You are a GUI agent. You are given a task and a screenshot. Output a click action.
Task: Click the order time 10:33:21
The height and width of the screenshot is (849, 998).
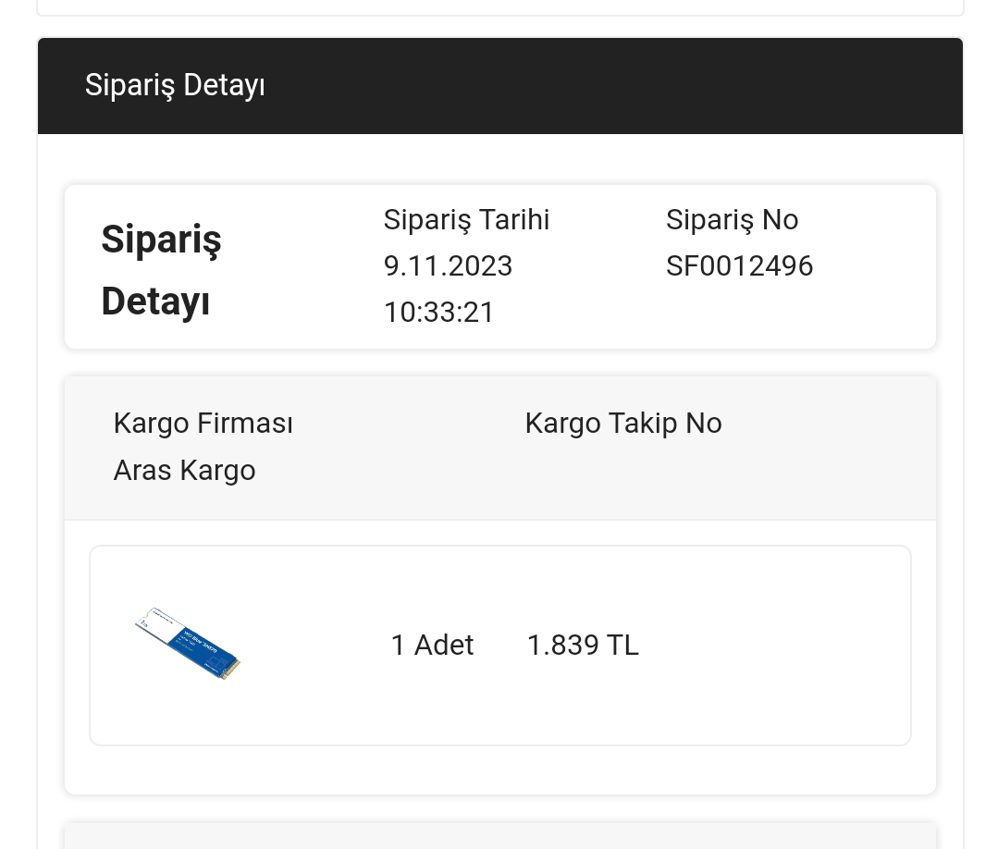click(x=439, y=313)
